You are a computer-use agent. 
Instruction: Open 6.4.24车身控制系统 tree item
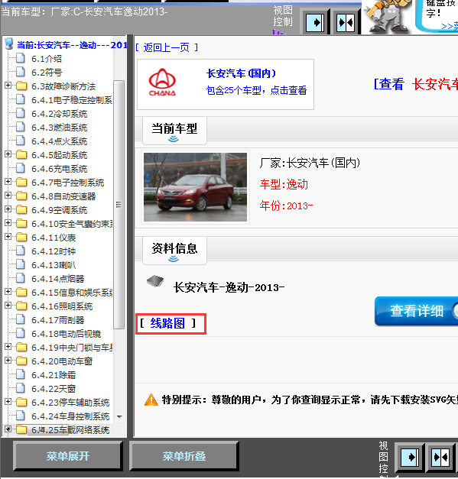click(x=70, y=416)
